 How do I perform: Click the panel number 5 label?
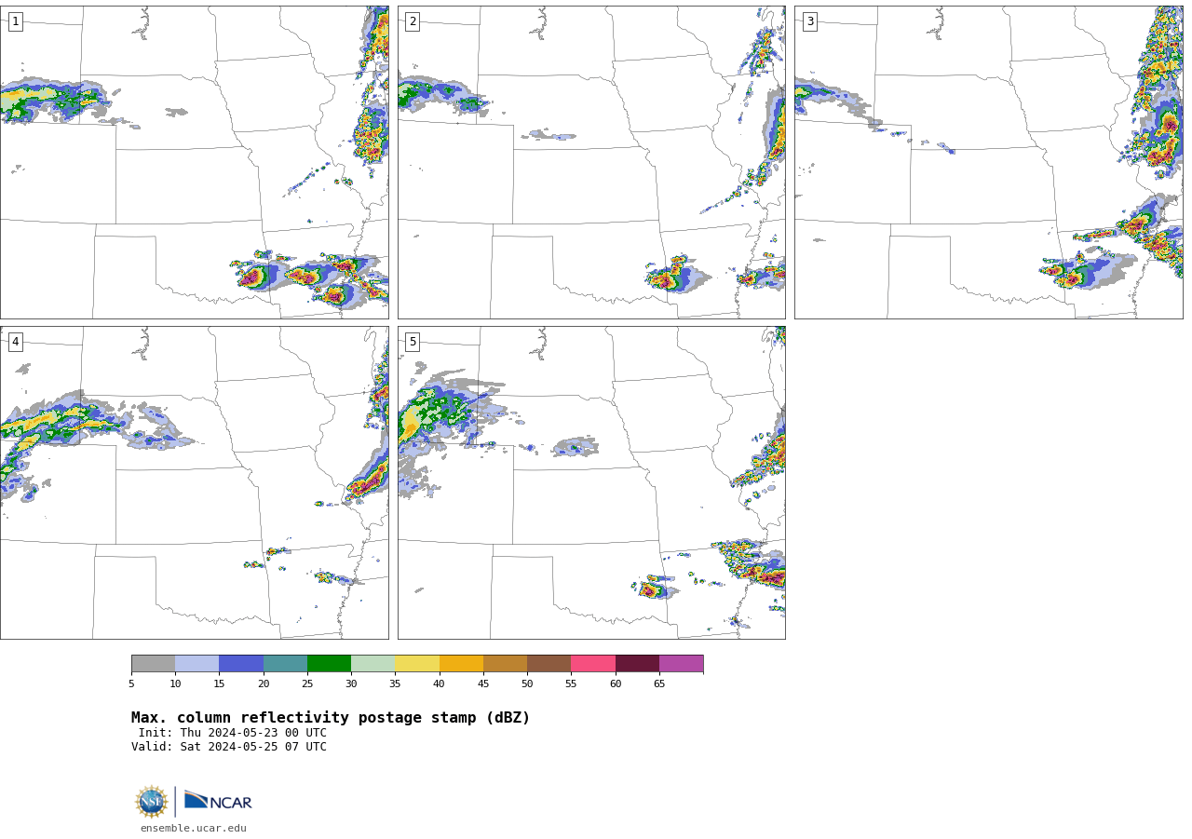click(x=413, y=342)
